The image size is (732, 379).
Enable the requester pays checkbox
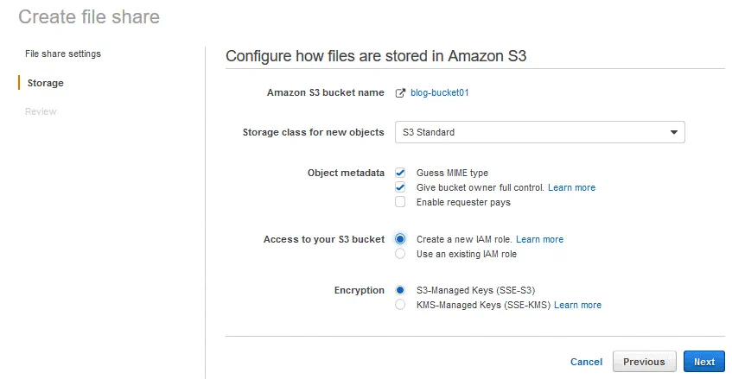coord(400,202)
